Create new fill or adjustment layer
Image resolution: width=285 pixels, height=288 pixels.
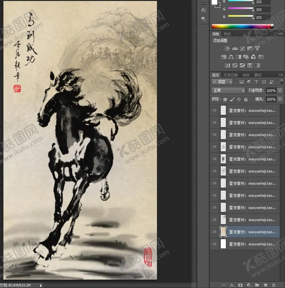[x=249, y=285]
